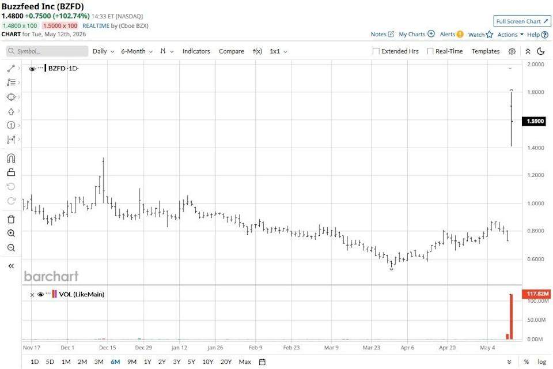
Task: Select the 1Y time range tab
Action: point(147,362)
